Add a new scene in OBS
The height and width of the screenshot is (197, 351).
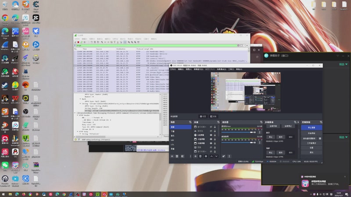pyautogui.click(x=172, y=156)
